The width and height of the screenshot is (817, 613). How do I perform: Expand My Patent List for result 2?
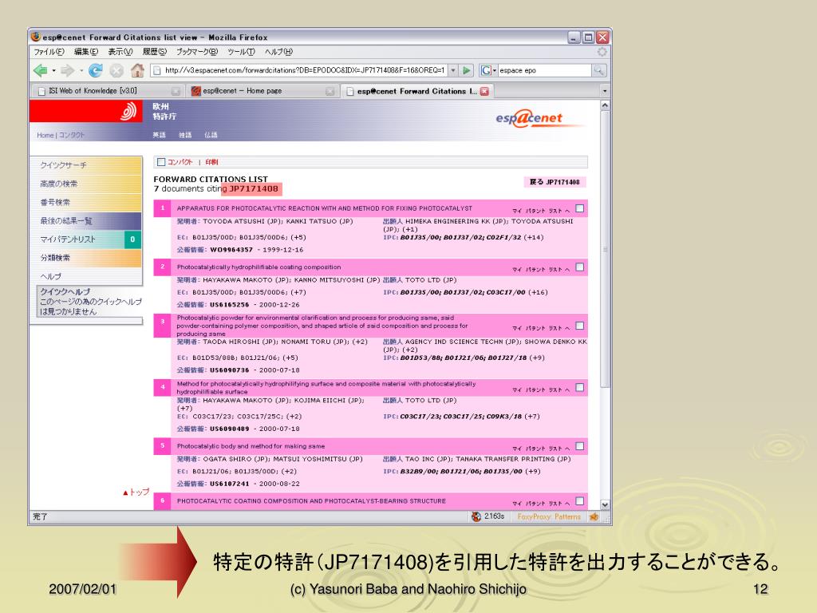point(540,270)
